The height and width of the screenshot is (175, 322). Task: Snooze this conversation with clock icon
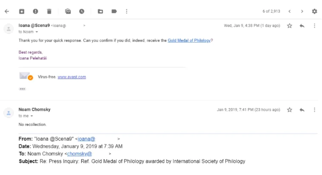click(82, 11)
